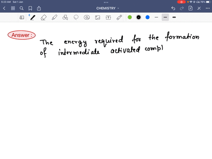Tap the handwritten word 'intermediate'
The width and height of the screenshot is (212, 159).
[79, 52]
